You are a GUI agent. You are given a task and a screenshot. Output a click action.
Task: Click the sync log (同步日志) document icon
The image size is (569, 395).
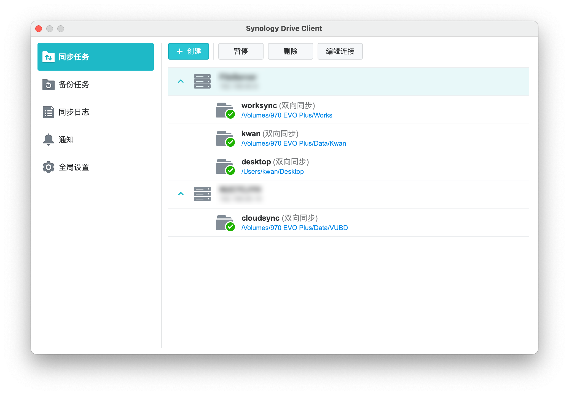(49, 112)
